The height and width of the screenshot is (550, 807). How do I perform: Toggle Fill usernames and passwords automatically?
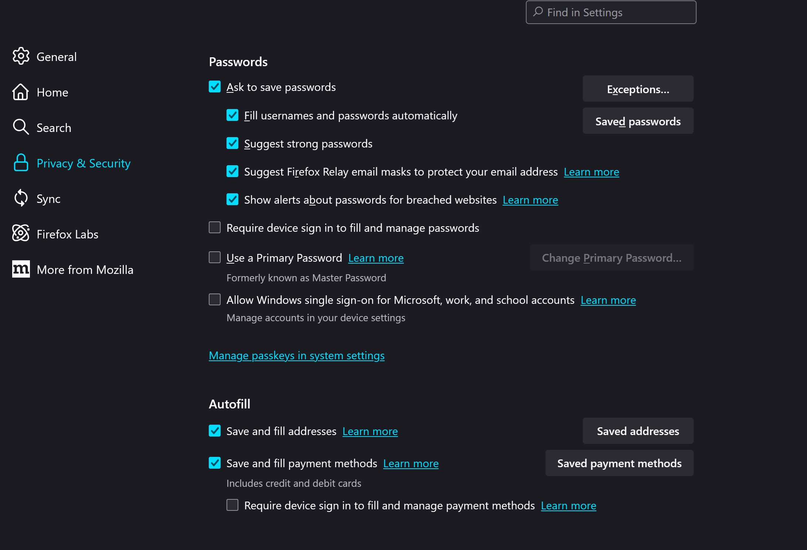pos(232,115)
